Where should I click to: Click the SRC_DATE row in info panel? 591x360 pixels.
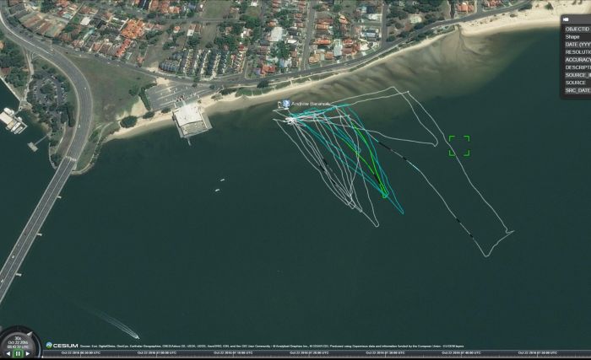point(577,90)
